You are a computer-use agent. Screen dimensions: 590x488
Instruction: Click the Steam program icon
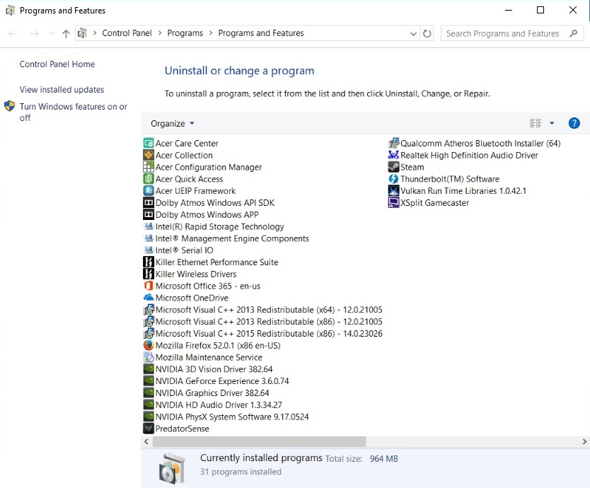click(394, 168)
